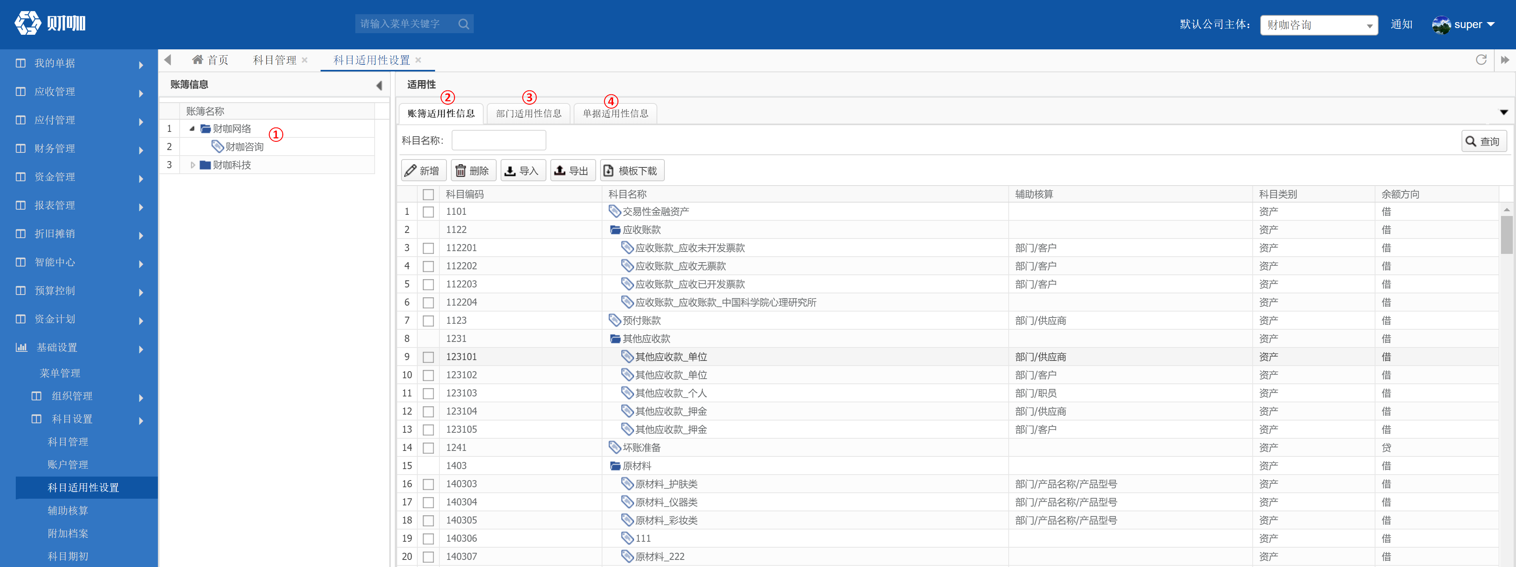This screenshot has height=567, width=1516.
Task: Check the row 1241 checkbox
Action: click(428, 448)
